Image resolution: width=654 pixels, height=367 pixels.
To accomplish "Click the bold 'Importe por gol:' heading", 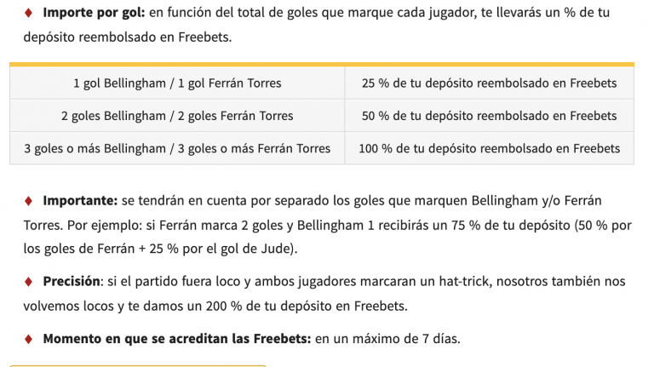I will (95, 14).
